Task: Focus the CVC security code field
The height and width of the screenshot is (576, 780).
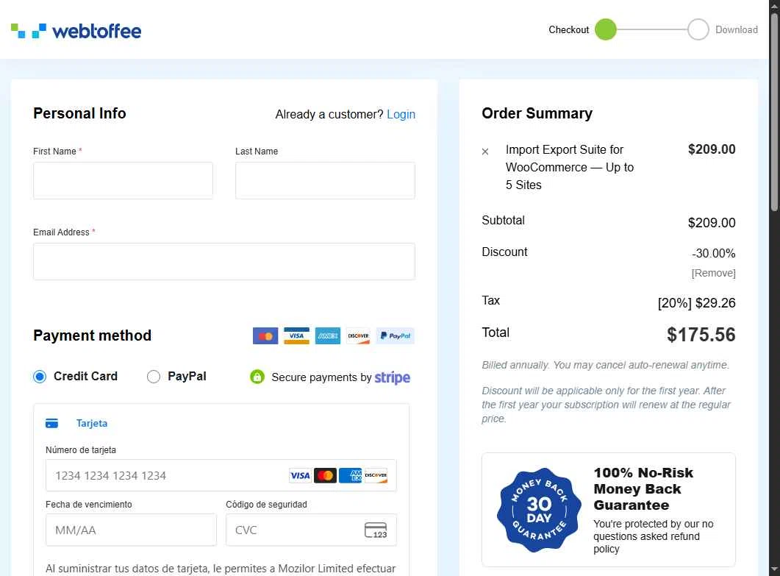Action: [312, 530]
